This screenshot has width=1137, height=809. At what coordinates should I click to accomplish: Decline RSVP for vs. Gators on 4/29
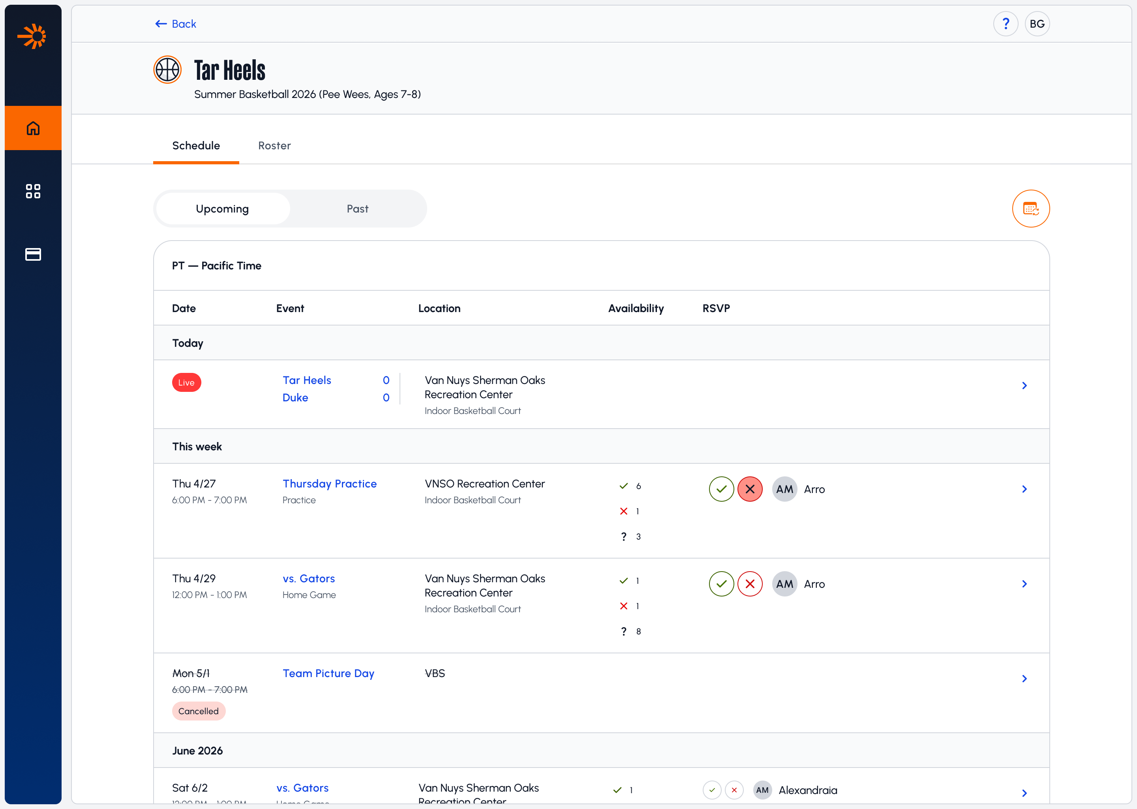point(750,584)
